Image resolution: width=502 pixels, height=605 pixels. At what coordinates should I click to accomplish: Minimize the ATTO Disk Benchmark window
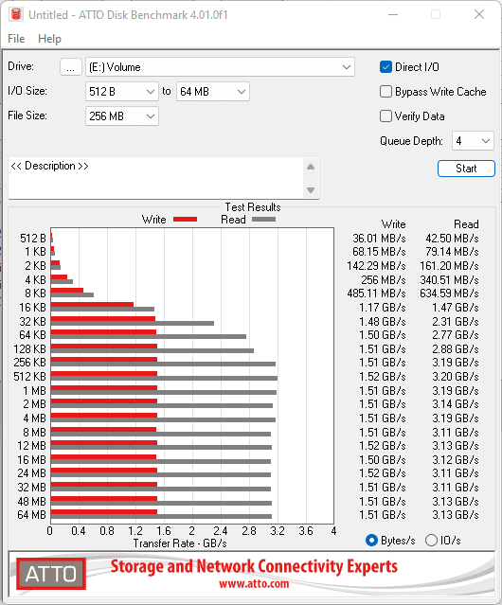click(393, 14)
